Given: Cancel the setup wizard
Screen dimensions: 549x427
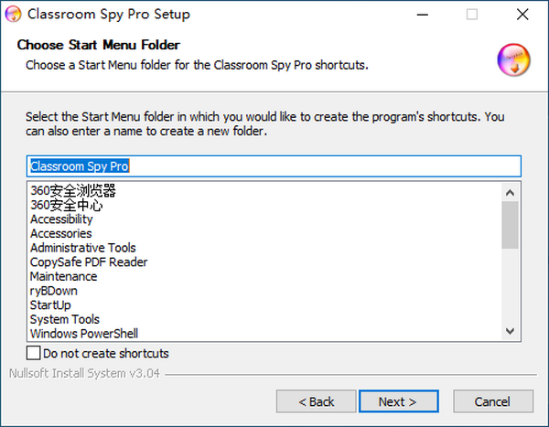Looking at the screenshot, I should 492,401.
